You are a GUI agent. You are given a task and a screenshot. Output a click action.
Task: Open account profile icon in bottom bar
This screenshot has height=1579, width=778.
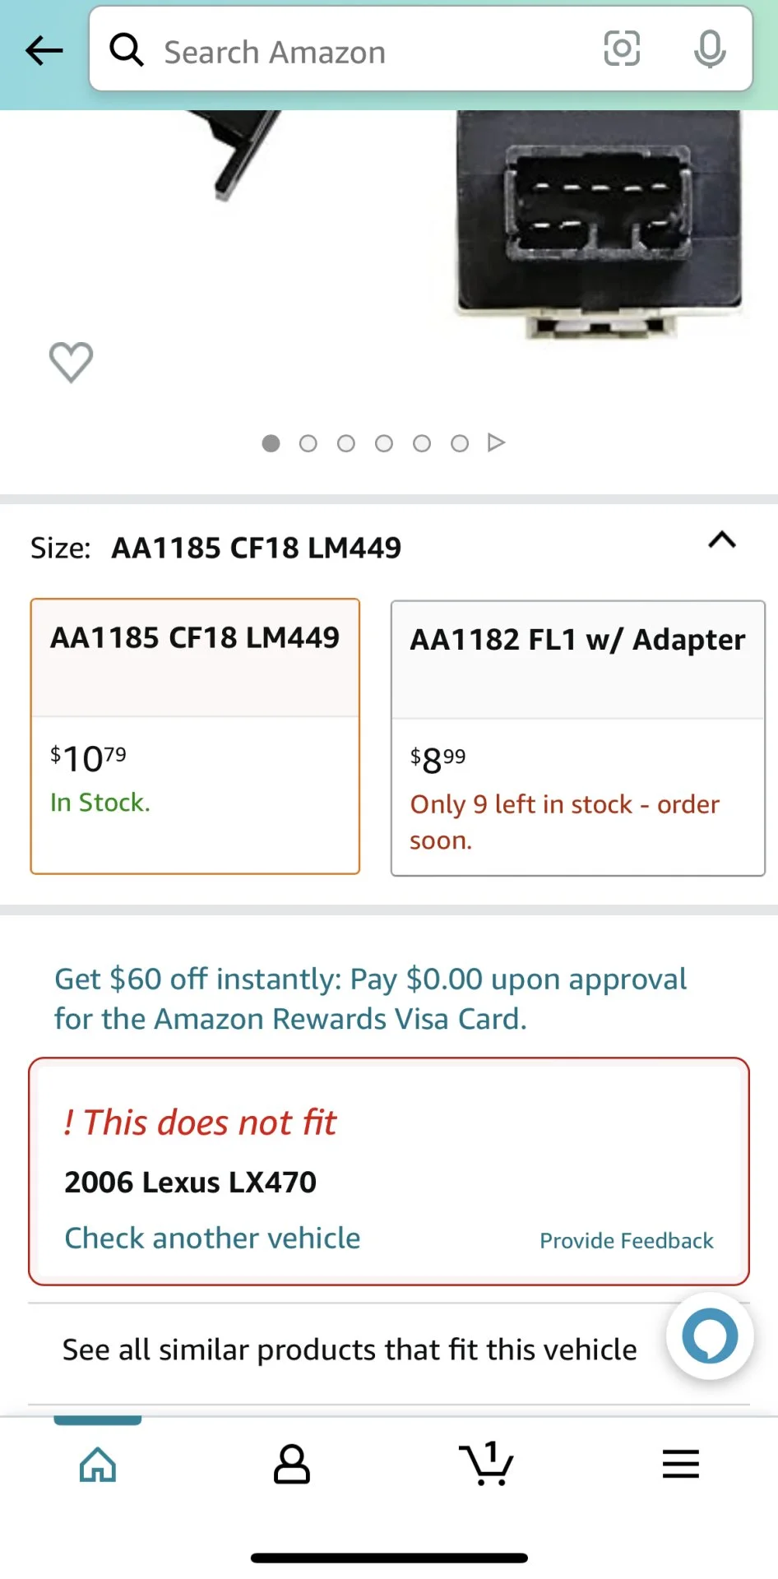tap(292, 1465)
